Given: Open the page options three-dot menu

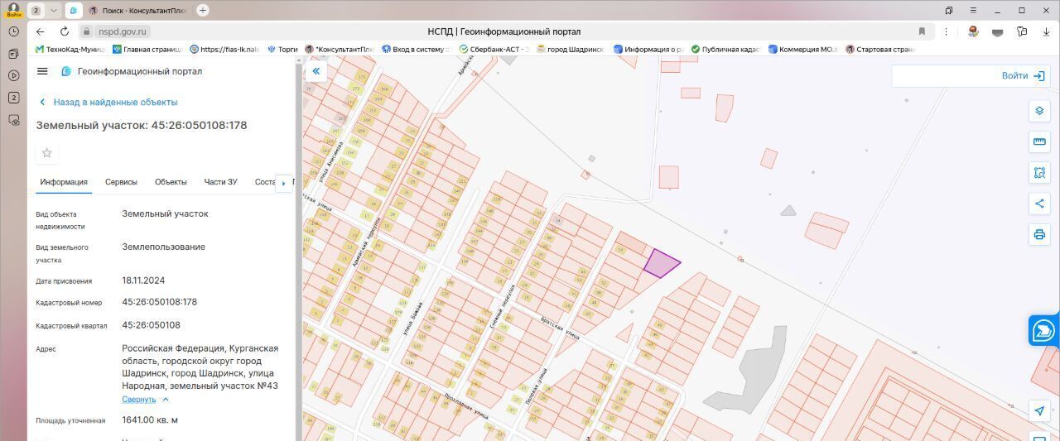Looking at the screenshot, I should pyautogui.click(x=946, y=31).
